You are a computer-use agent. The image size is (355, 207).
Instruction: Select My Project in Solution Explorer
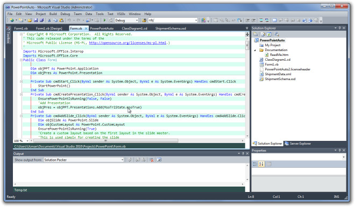point(273,45)
